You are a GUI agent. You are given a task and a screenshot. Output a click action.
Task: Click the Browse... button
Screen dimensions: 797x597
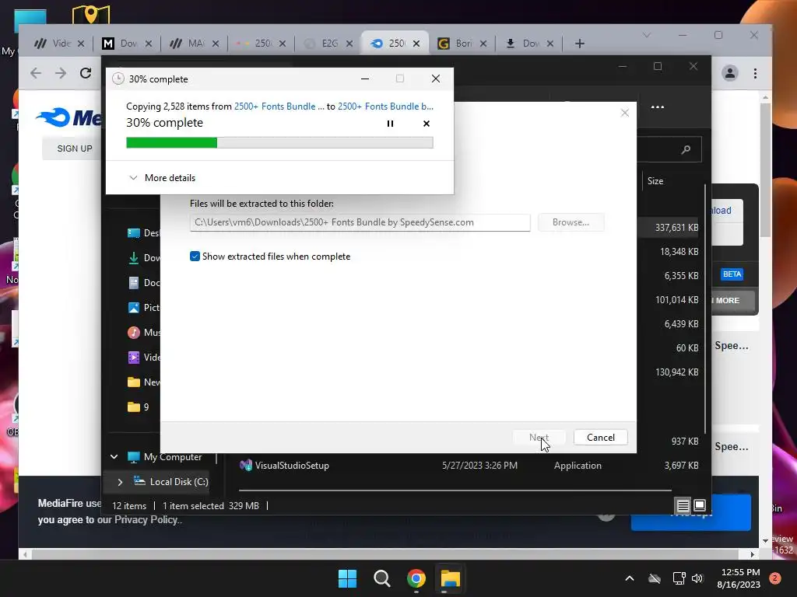[x=571, y=222]
